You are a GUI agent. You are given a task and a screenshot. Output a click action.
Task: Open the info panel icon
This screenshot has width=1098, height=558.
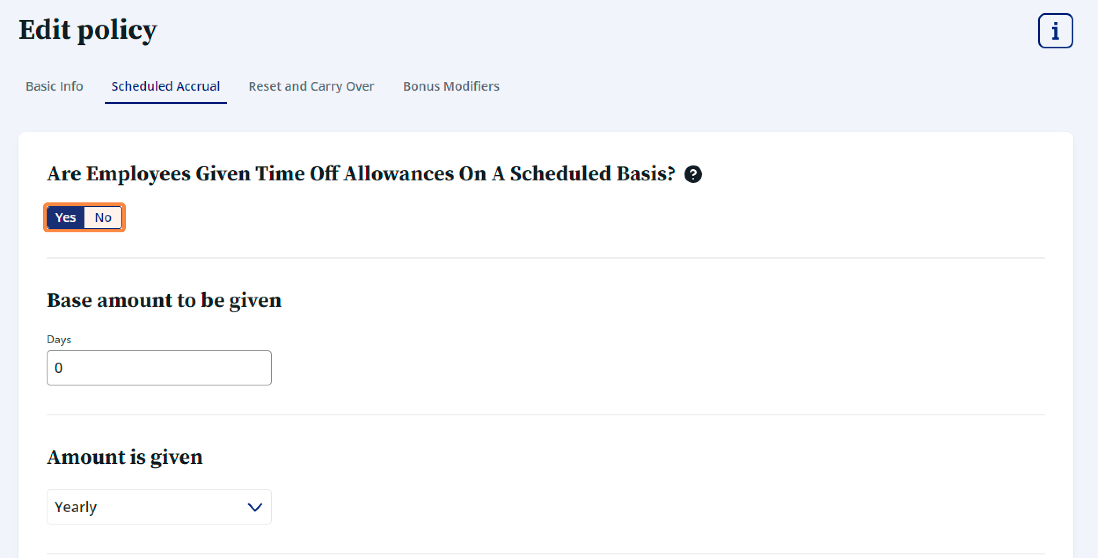(x=1055, y=31)
